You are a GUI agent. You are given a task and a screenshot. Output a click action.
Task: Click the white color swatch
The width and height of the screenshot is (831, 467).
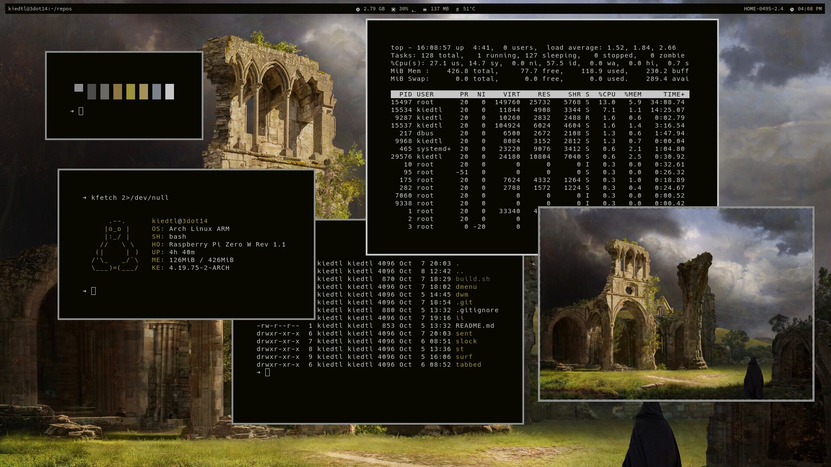click(170, 92)
